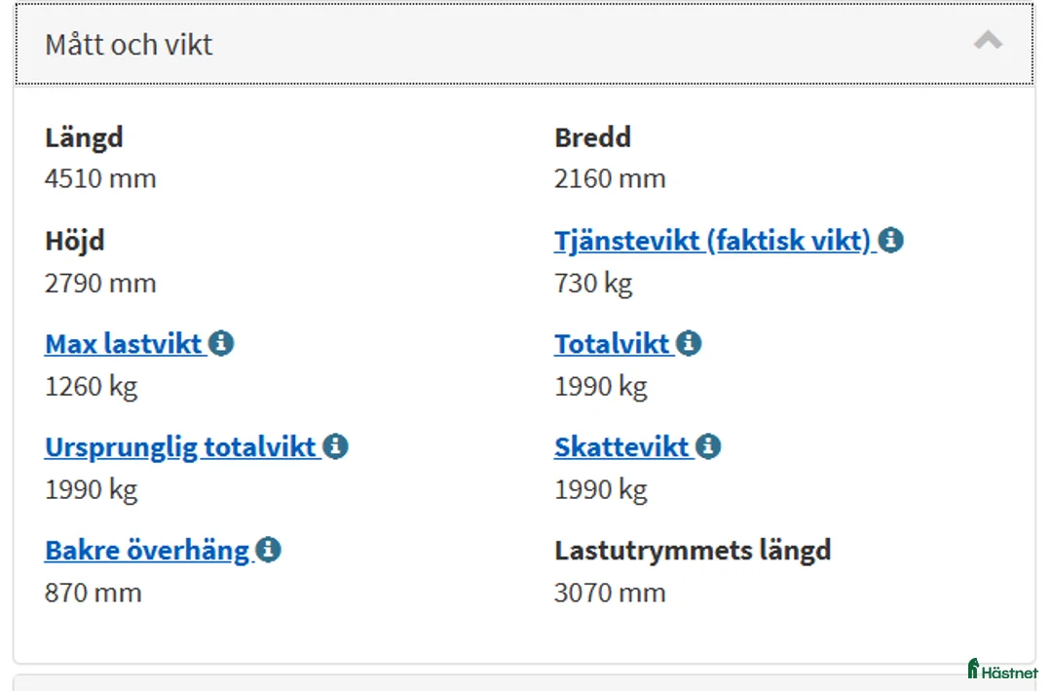Click info icon beside Tjänstevikt (faktisk vikt)
The image size is (1052, 691).
click(x=891, y=241)
